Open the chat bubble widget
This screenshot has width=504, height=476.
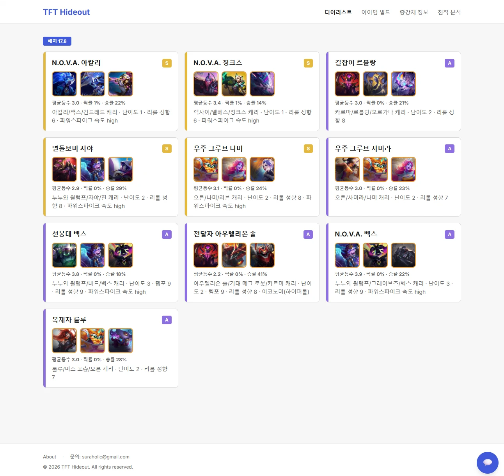(x=487, y=463)
